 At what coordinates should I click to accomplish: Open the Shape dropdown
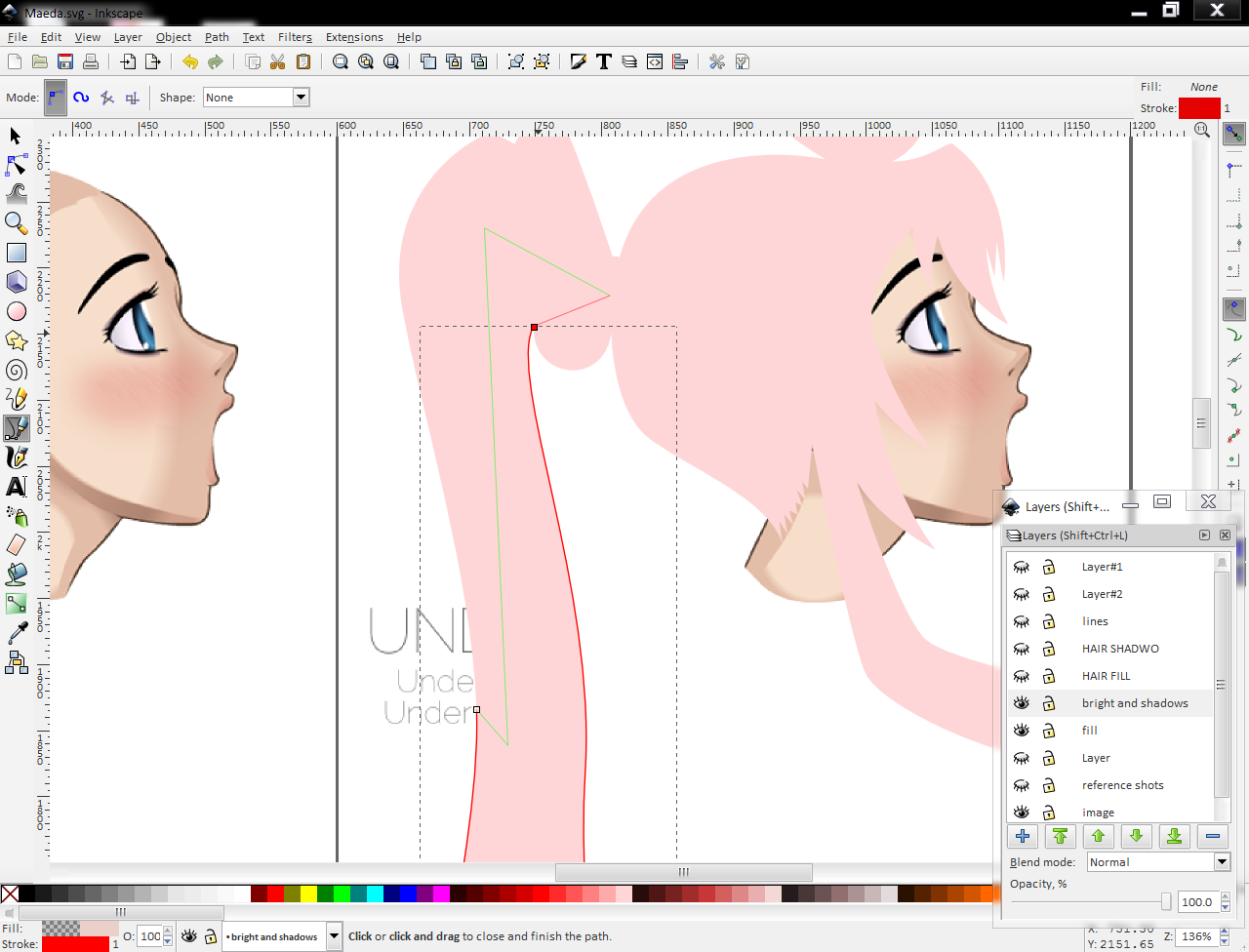pos(301,97)
